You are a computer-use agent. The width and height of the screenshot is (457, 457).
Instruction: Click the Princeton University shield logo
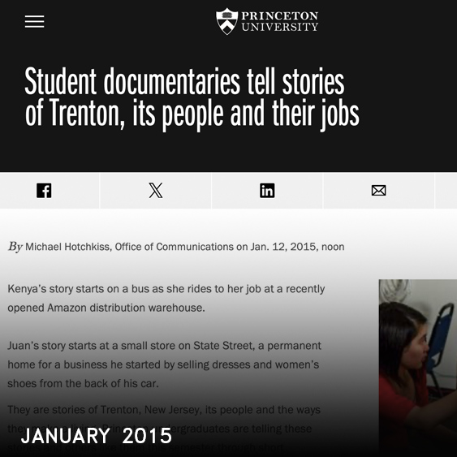point(226,21)
